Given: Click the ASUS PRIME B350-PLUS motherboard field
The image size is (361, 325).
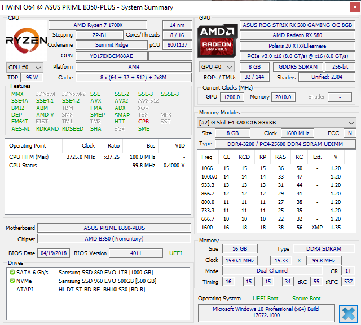Looking at the screenshot, I should [114, 228].
